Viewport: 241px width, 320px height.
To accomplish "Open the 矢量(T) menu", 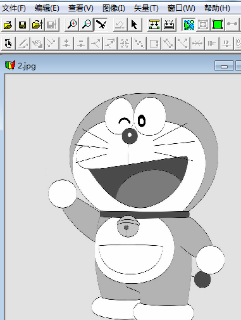I will pos(146,8).
